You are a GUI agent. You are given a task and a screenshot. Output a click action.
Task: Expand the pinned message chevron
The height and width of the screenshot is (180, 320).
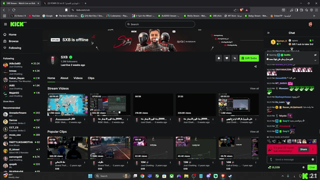(x=315, y=60)
